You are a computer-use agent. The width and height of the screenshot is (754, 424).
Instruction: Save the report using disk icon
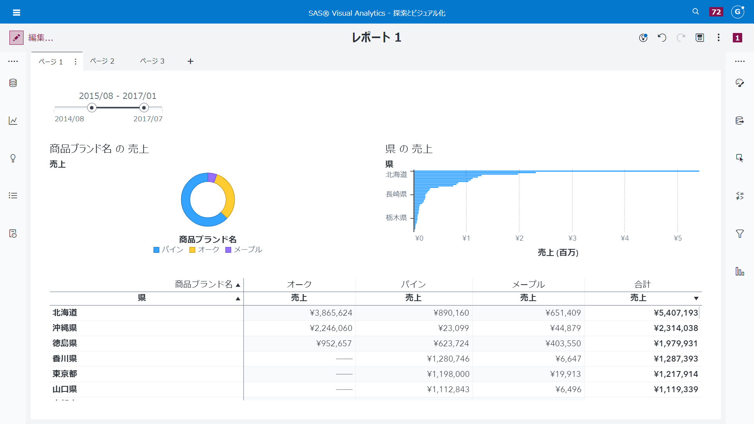[700, 38]
